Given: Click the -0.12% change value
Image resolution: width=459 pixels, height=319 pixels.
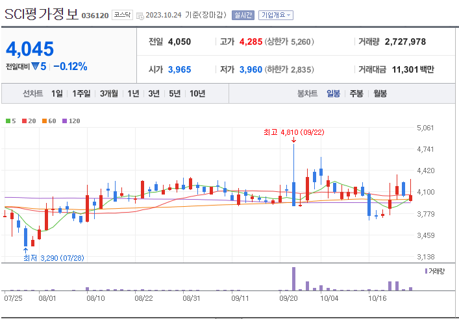Looking at the screenshot, I should (70, 67).
